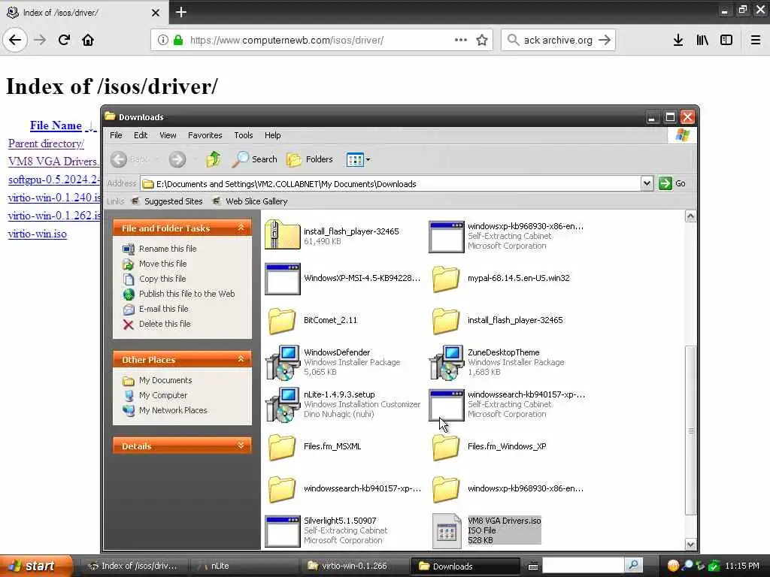The width and height of the screenshot is (770, 577).
Task: Choose Copy this file task
Action: coord(162,279)
